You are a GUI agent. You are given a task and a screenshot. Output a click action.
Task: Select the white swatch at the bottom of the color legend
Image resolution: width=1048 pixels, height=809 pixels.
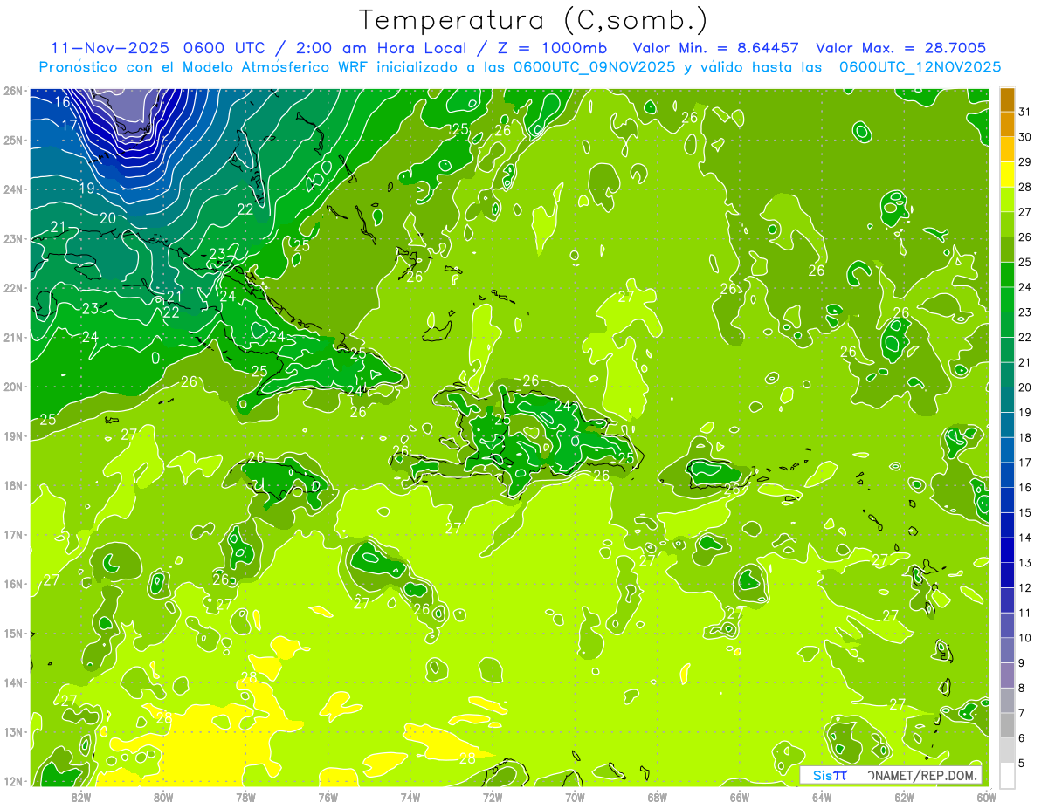pyautogui.click(x=1007, y=776)
